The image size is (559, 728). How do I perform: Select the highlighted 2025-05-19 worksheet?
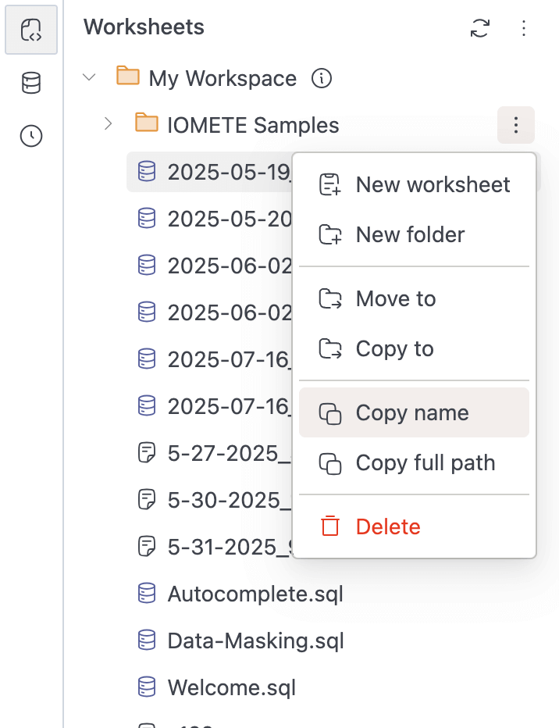(219, 172)
